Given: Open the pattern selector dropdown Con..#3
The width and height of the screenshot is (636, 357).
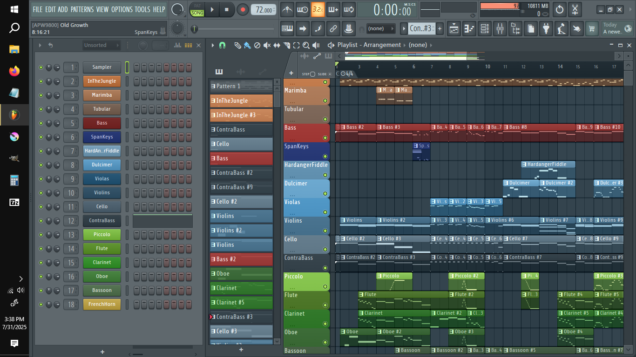Looking at the screenshot, I should click(x=421, y=28).
